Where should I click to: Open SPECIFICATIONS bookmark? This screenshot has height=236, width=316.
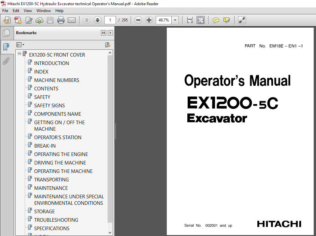[52, 229]
